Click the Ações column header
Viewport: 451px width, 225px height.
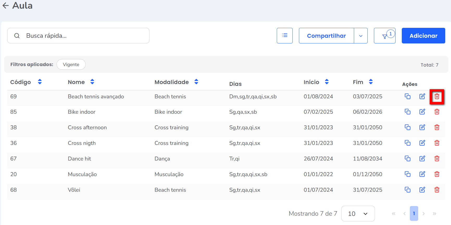(x=410, y=84)
